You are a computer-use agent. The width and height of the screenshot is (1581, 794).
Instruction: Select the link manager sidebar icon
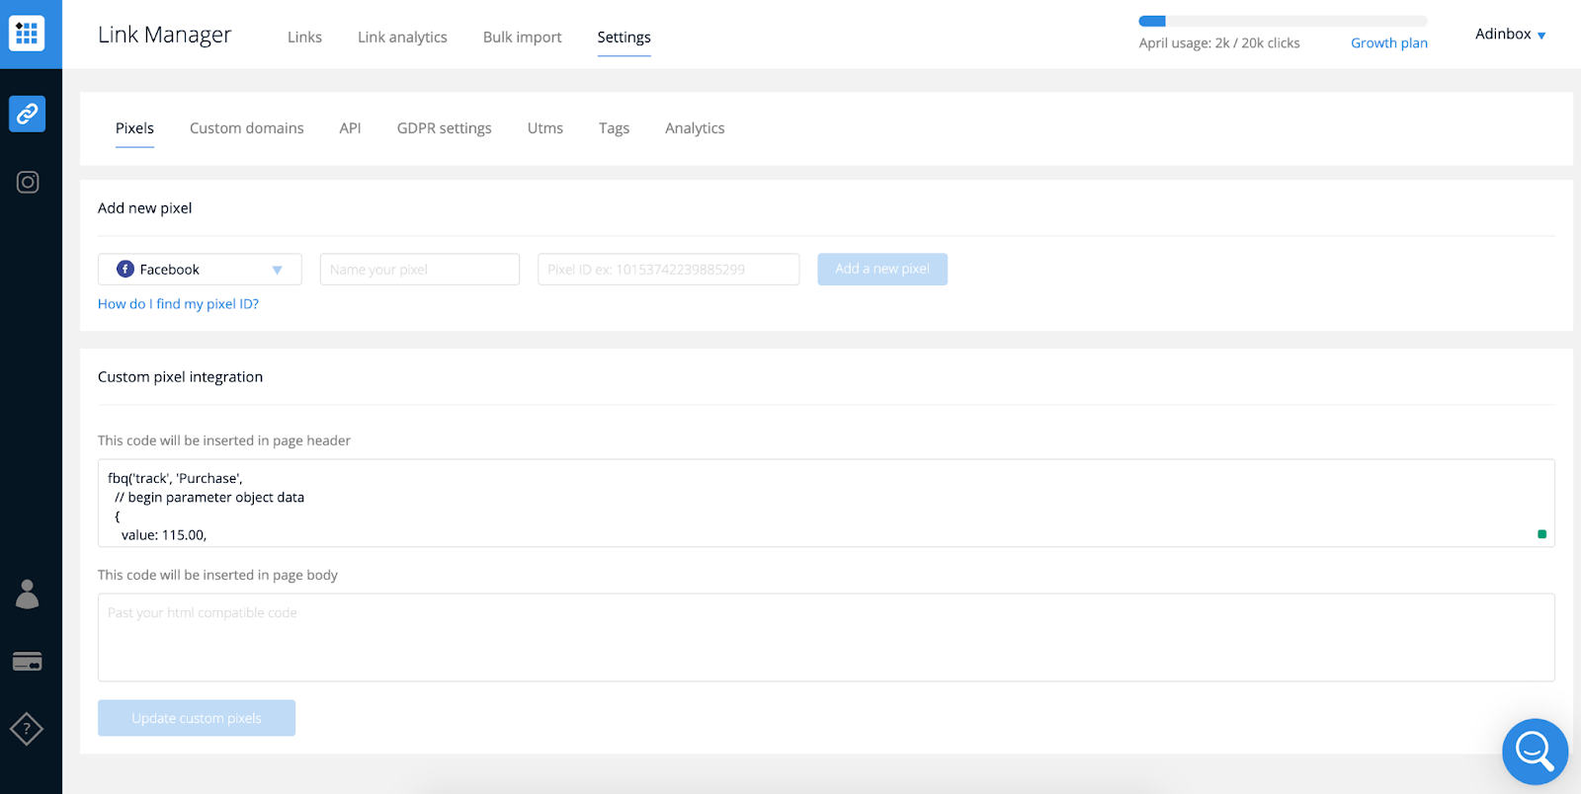pos(27,114)
